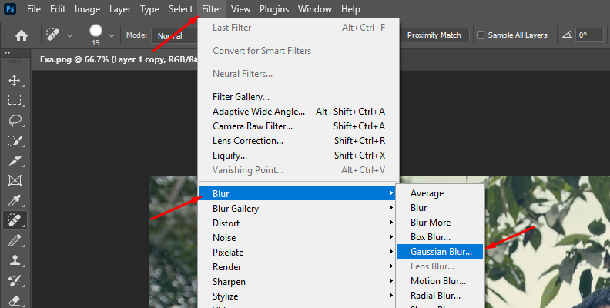This screenshot has width=610, height=308.
Task: Expand the Distort submenu
Action: pos(298,223)
